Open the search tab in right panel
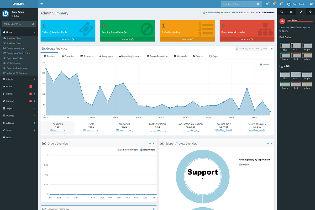 coord(282,12)
